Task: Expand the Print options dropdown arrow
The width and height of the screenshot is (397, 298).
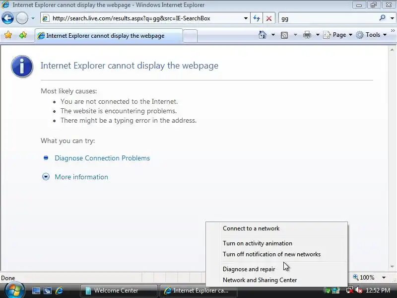Action: point(318,35)
